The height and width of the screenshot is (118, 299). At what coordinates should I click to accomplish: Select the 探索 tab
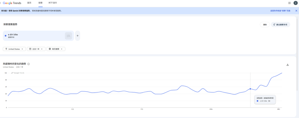[x=40, y=3]
